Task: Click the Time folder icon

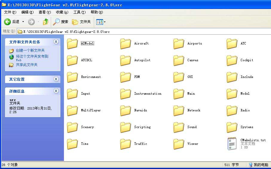Action: pyautogui.click(x=72, y=144)
